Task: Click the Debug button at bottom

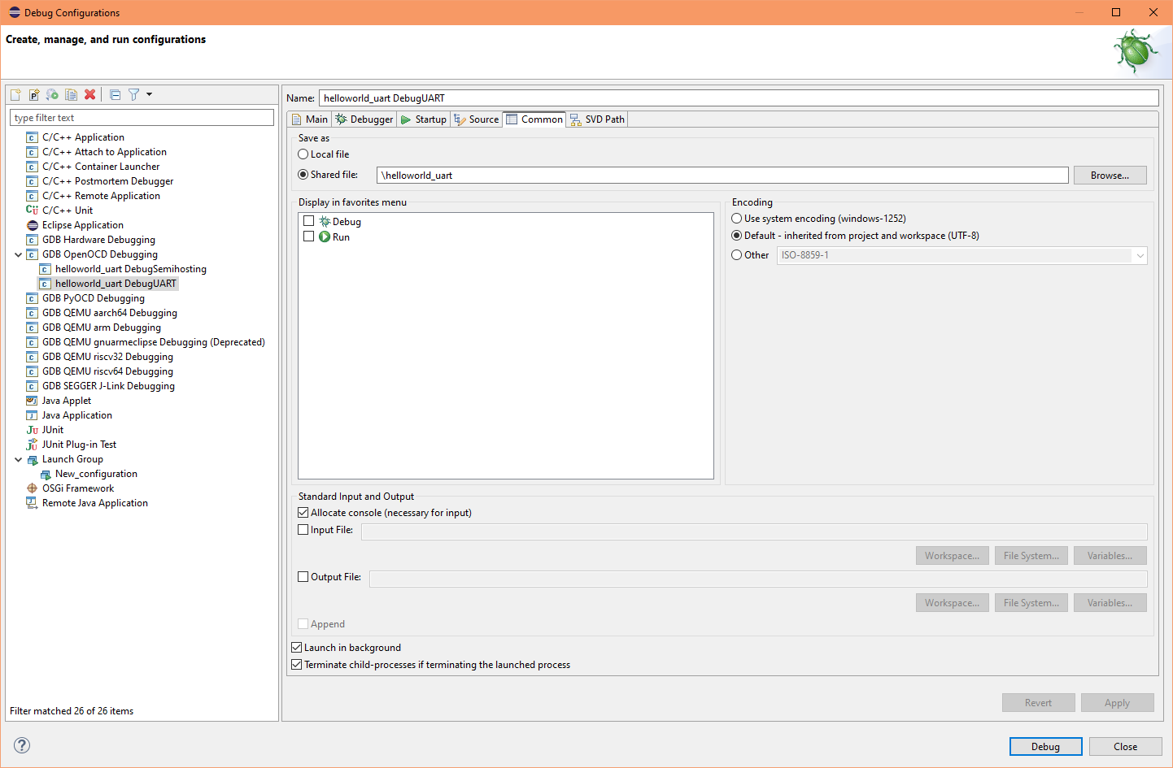Action: [x=1045, y=747]
